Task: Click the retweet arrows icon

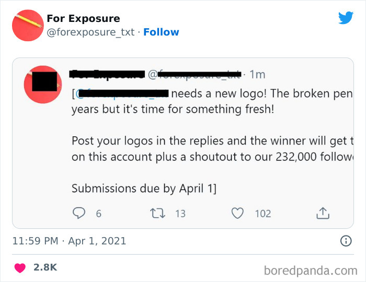Action: pyautogui.click(x=157, y=213)
